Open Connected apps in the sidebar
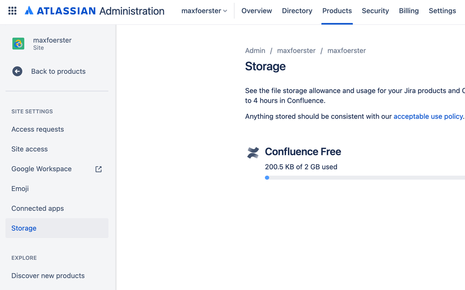 point(57,209)
